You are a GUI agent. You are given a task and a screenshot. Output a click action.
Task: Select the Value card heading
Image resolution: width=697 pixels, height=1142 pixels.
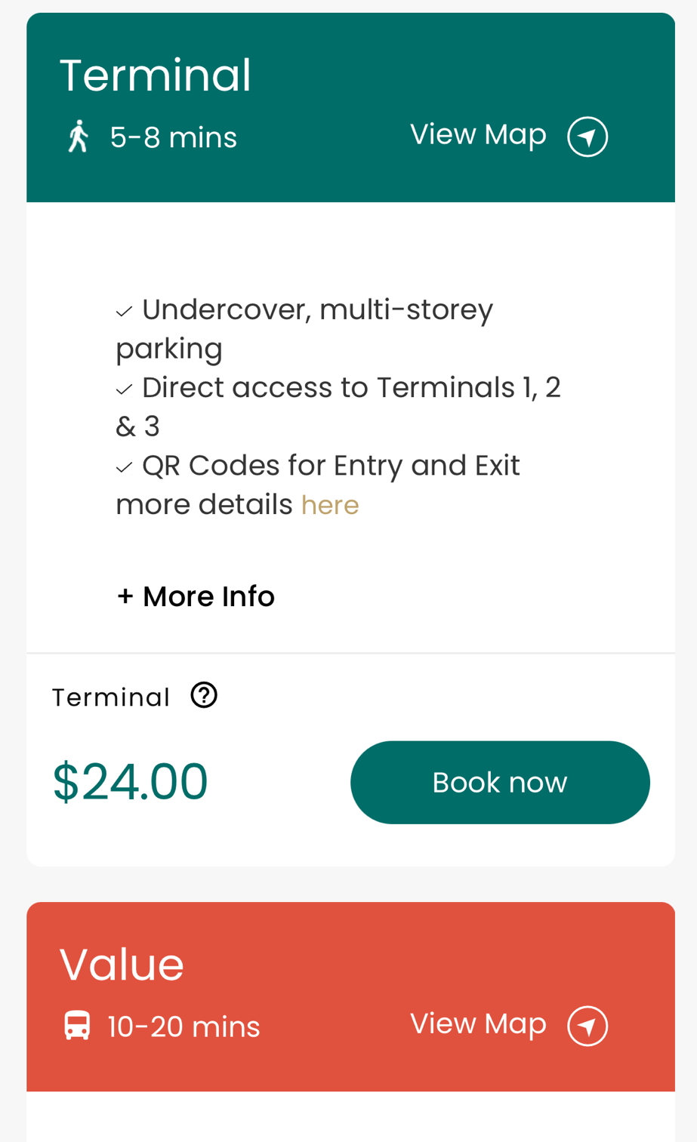click(122, 964)
